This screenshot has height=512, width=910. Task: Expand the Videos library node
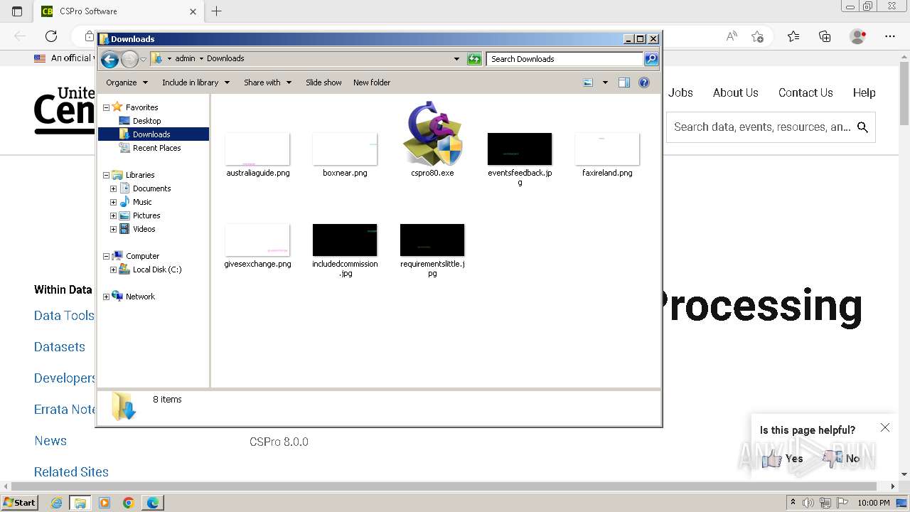[x=113, y=229]
